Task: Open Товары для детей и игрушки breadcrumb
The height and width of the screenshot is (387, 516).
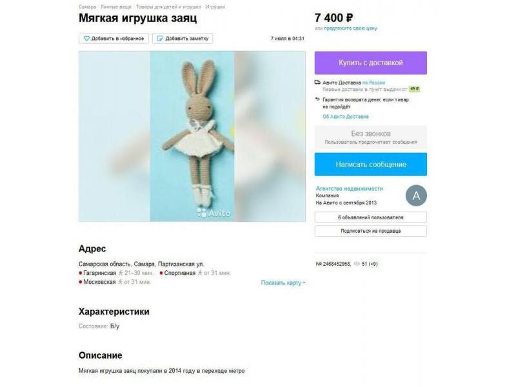Action: tap(168, 6)
